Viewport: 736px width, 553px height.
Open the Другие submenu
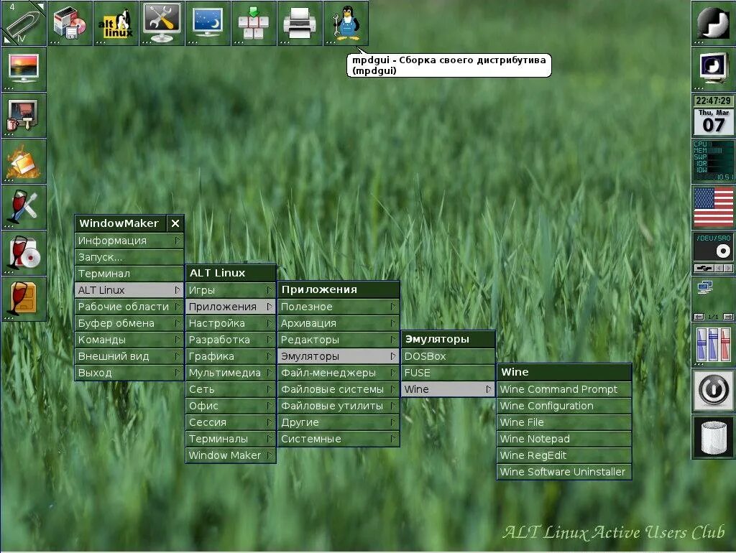point(339,422)
